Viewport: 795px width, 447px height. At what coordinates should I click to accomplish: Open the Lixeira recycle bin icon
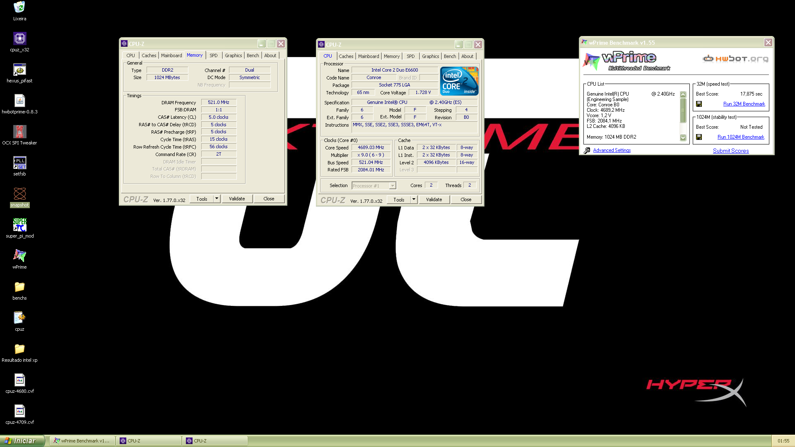(19, 7)
